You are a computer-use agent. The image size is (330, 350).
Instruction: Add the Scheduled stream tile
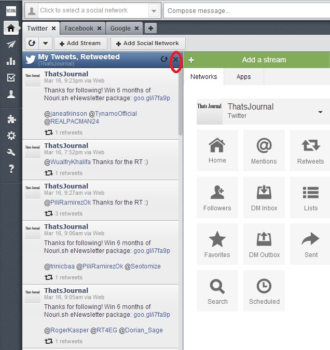[x=264, y=291]
